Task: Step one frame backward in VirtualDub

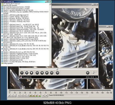Action: point(22,96)
